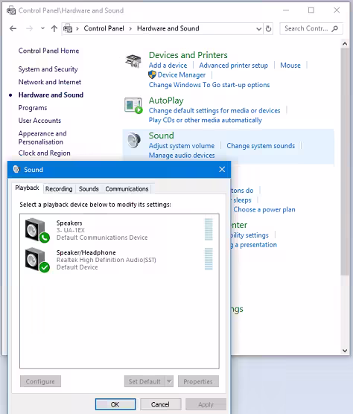Click the Speakers volume level meter
The width and height of the screenshot is (353, 414).
[x=209, y=229]
